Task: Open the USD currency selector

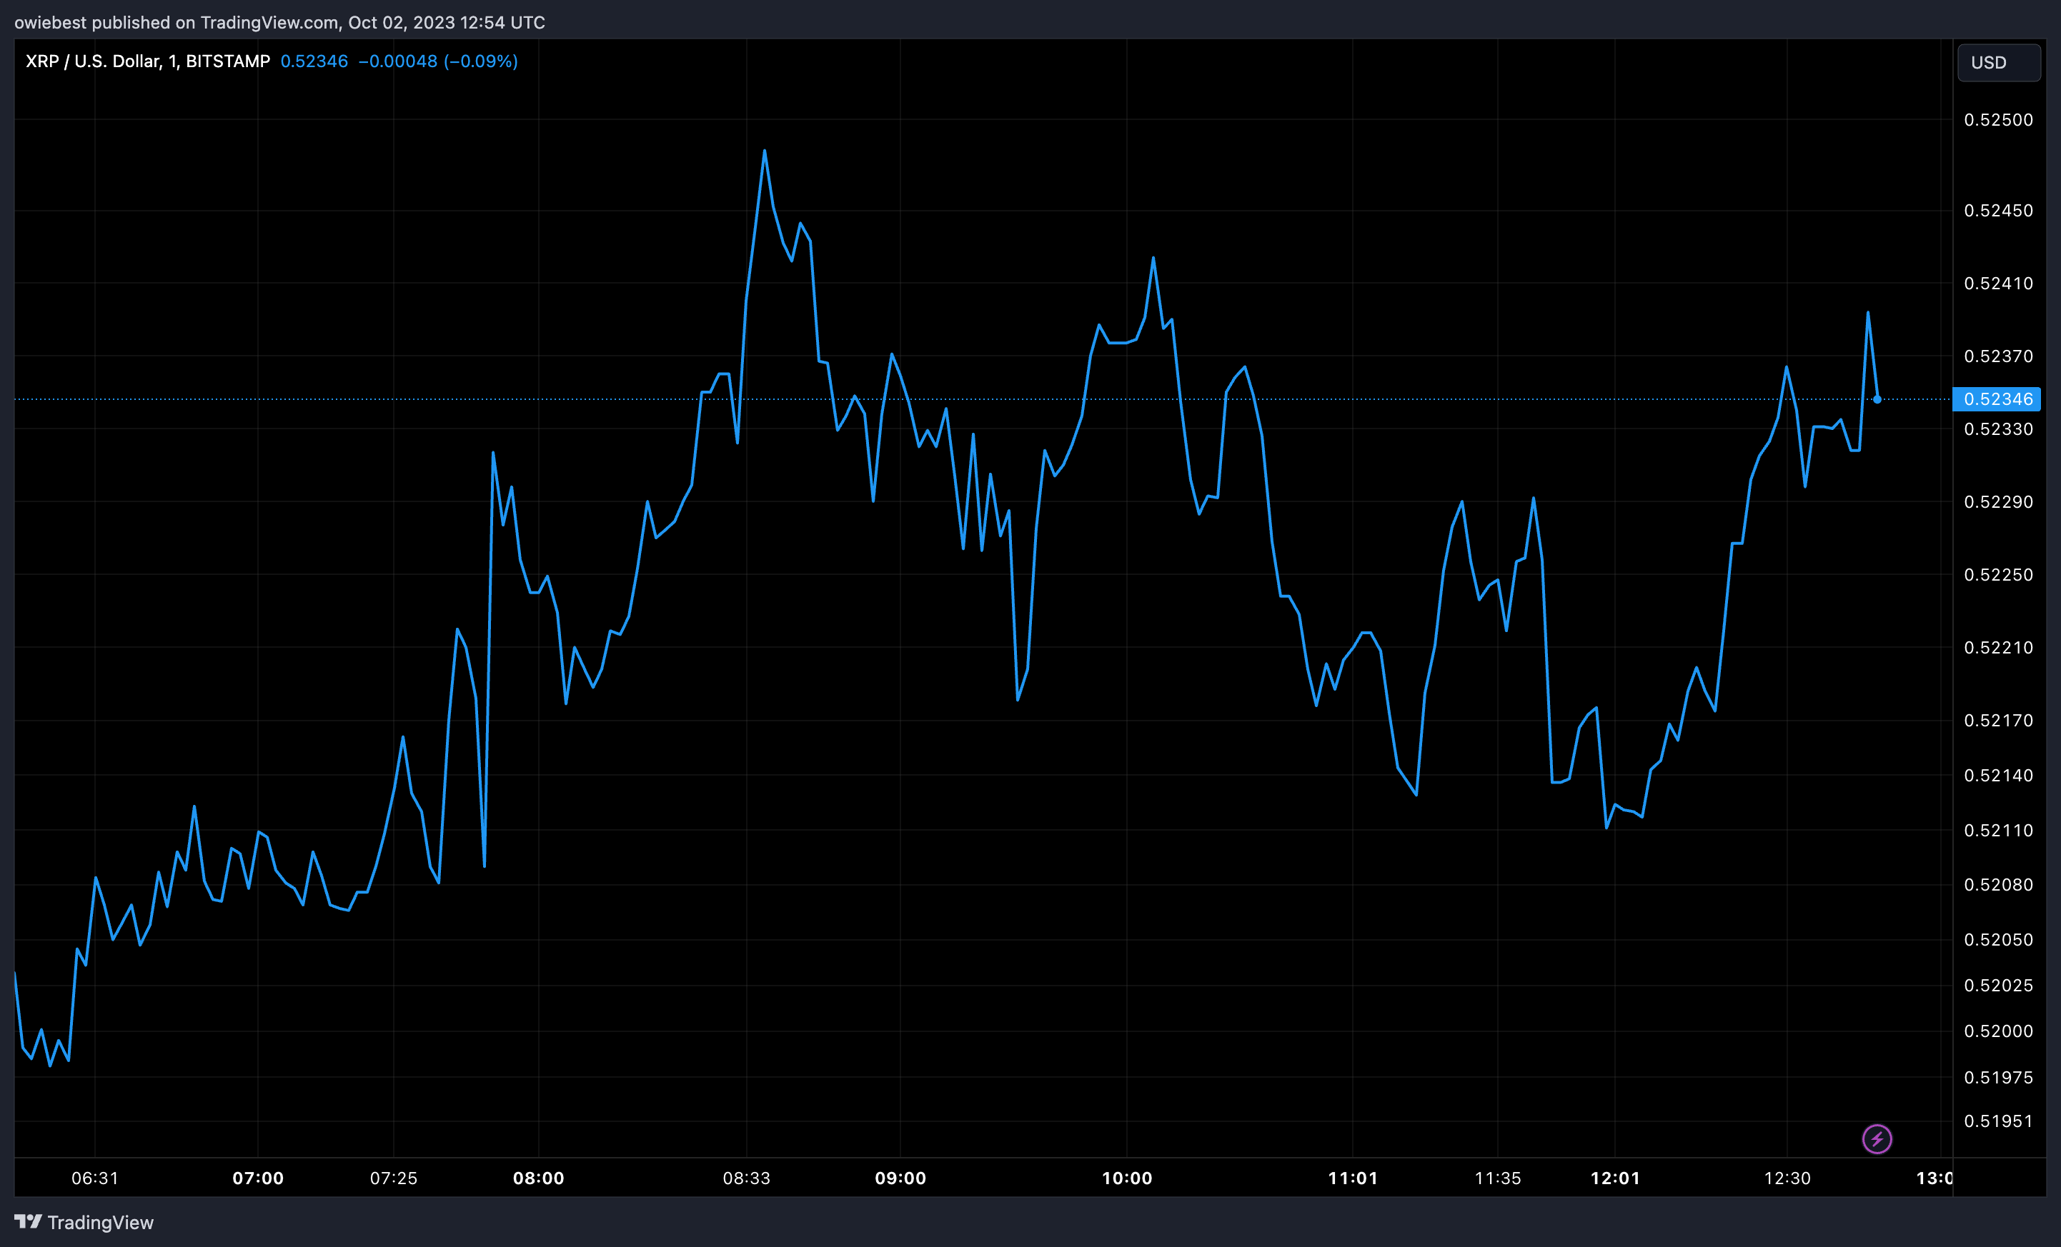Action: [1998, 63]
